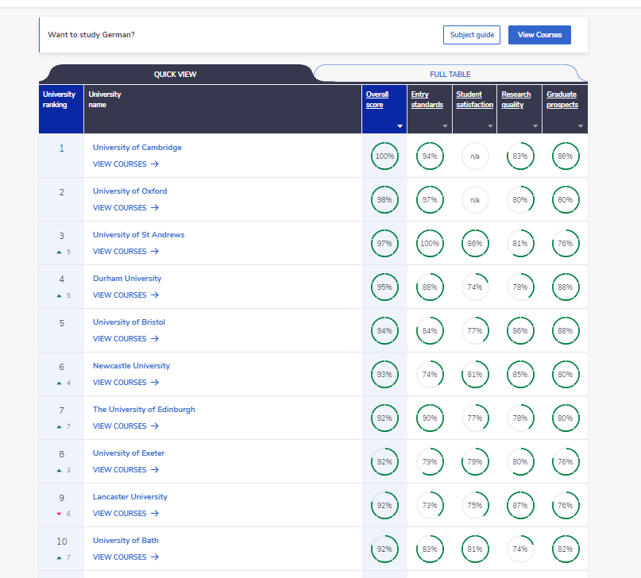Click VIEW COURSES text under Lancaster University

pyautogui.click(x=119, y=514)
